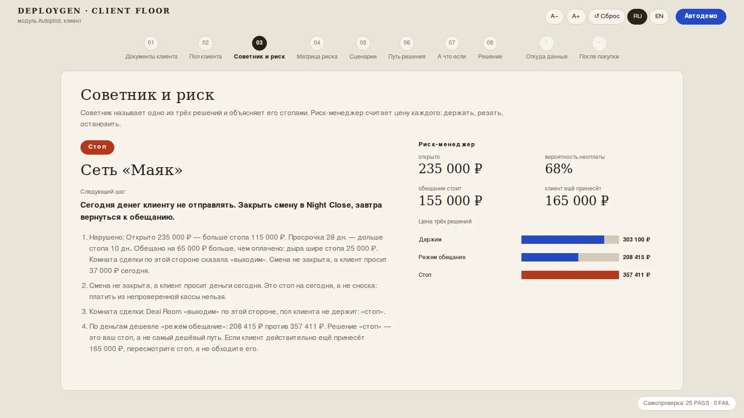
Task: Click the Риск-менеджер panel title
Action: click(447, 144)
